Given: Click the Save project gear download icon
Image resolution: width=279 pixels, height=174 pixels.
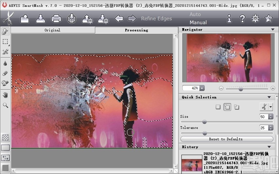Looking at the screenshot, I should pyautogui.click(x=103, y=19).
